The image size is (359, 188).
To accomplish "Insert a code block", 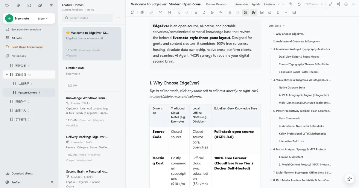I will pyautogui.click(x=262, y=12).
